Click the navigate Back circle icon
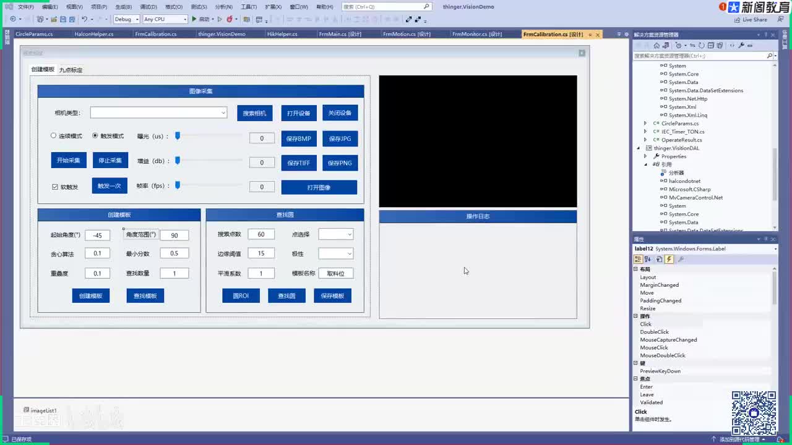This screenshot has width=792, height=445. coord(12,19)
